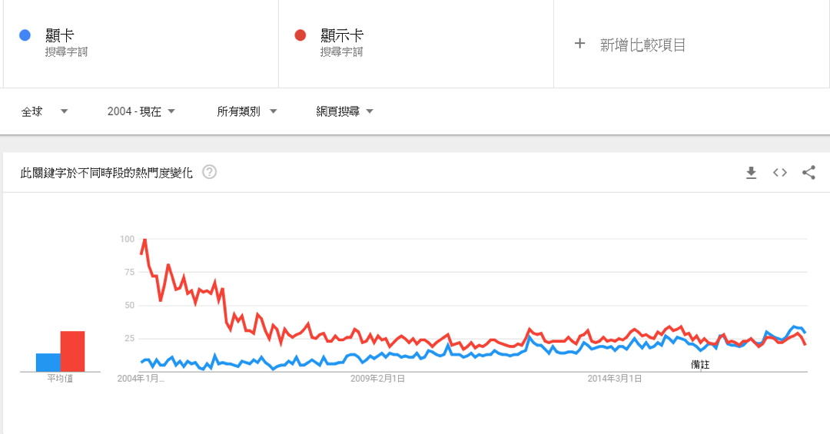Click the 2009年2月1日 axis label

pyautogui.click(x=377, y=379)
